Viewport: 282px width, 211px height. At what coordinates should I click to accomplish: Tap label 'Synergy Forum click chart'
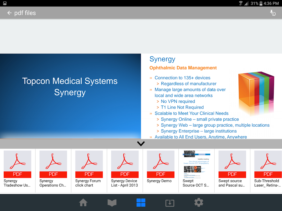pyautogui.click(x=88, y=183)
